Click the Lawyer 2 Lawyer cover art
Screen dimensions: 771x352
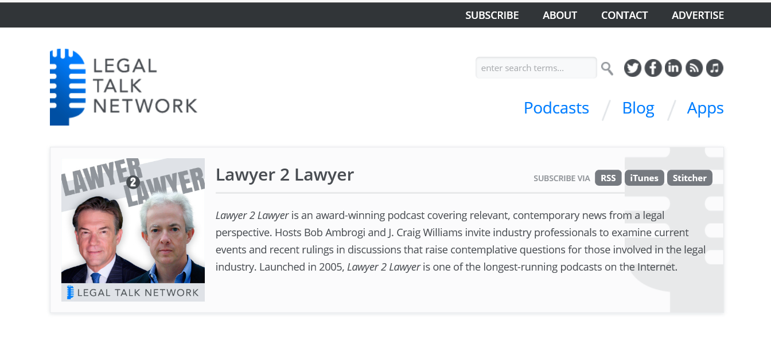133,229
